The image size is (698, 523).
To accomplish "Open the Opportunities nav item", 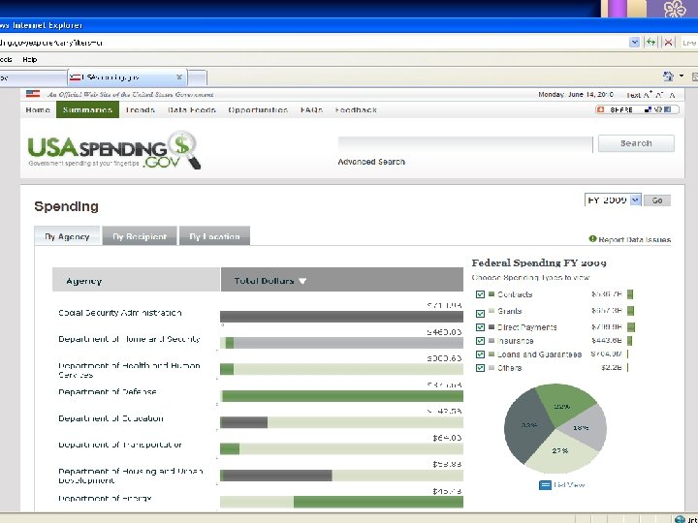I will click(x=258, y=109).
